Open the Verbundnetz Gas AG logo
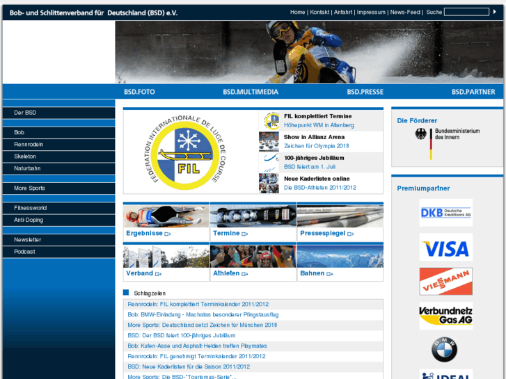 445,316
